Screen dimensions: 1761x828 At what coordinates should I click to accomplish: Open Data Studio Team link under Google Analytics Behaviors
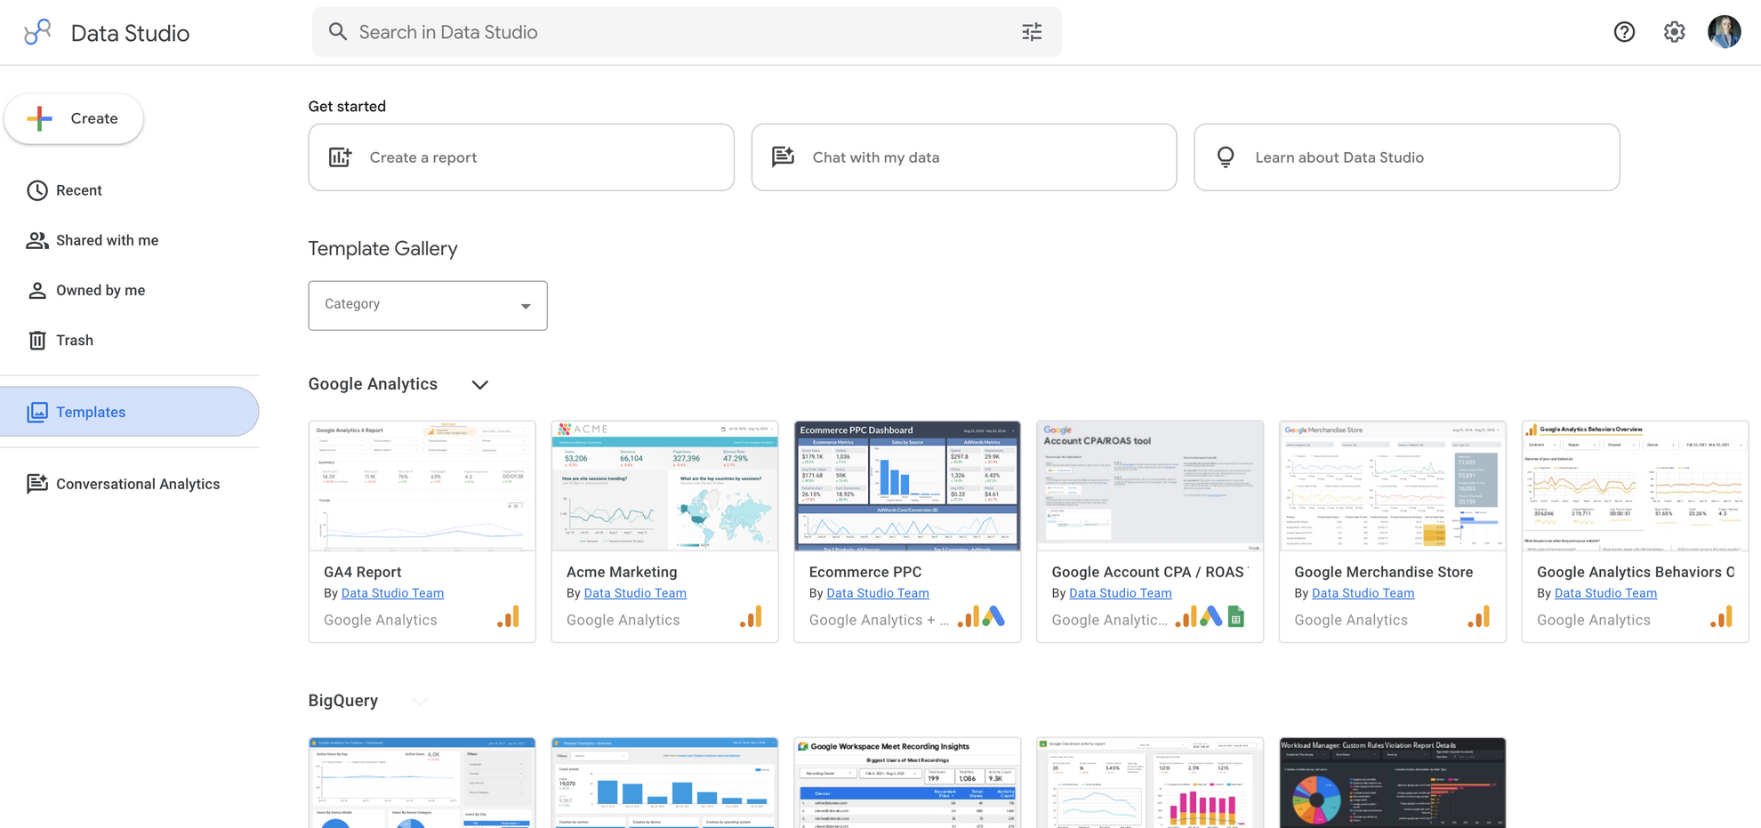(1606, 593)
